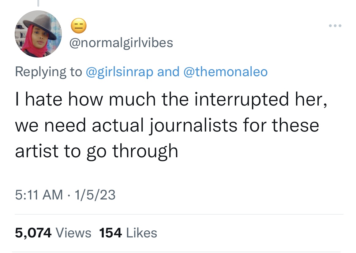Click the word "and" between mentions
Screen dimensions: 356x253
coord(168,72)
